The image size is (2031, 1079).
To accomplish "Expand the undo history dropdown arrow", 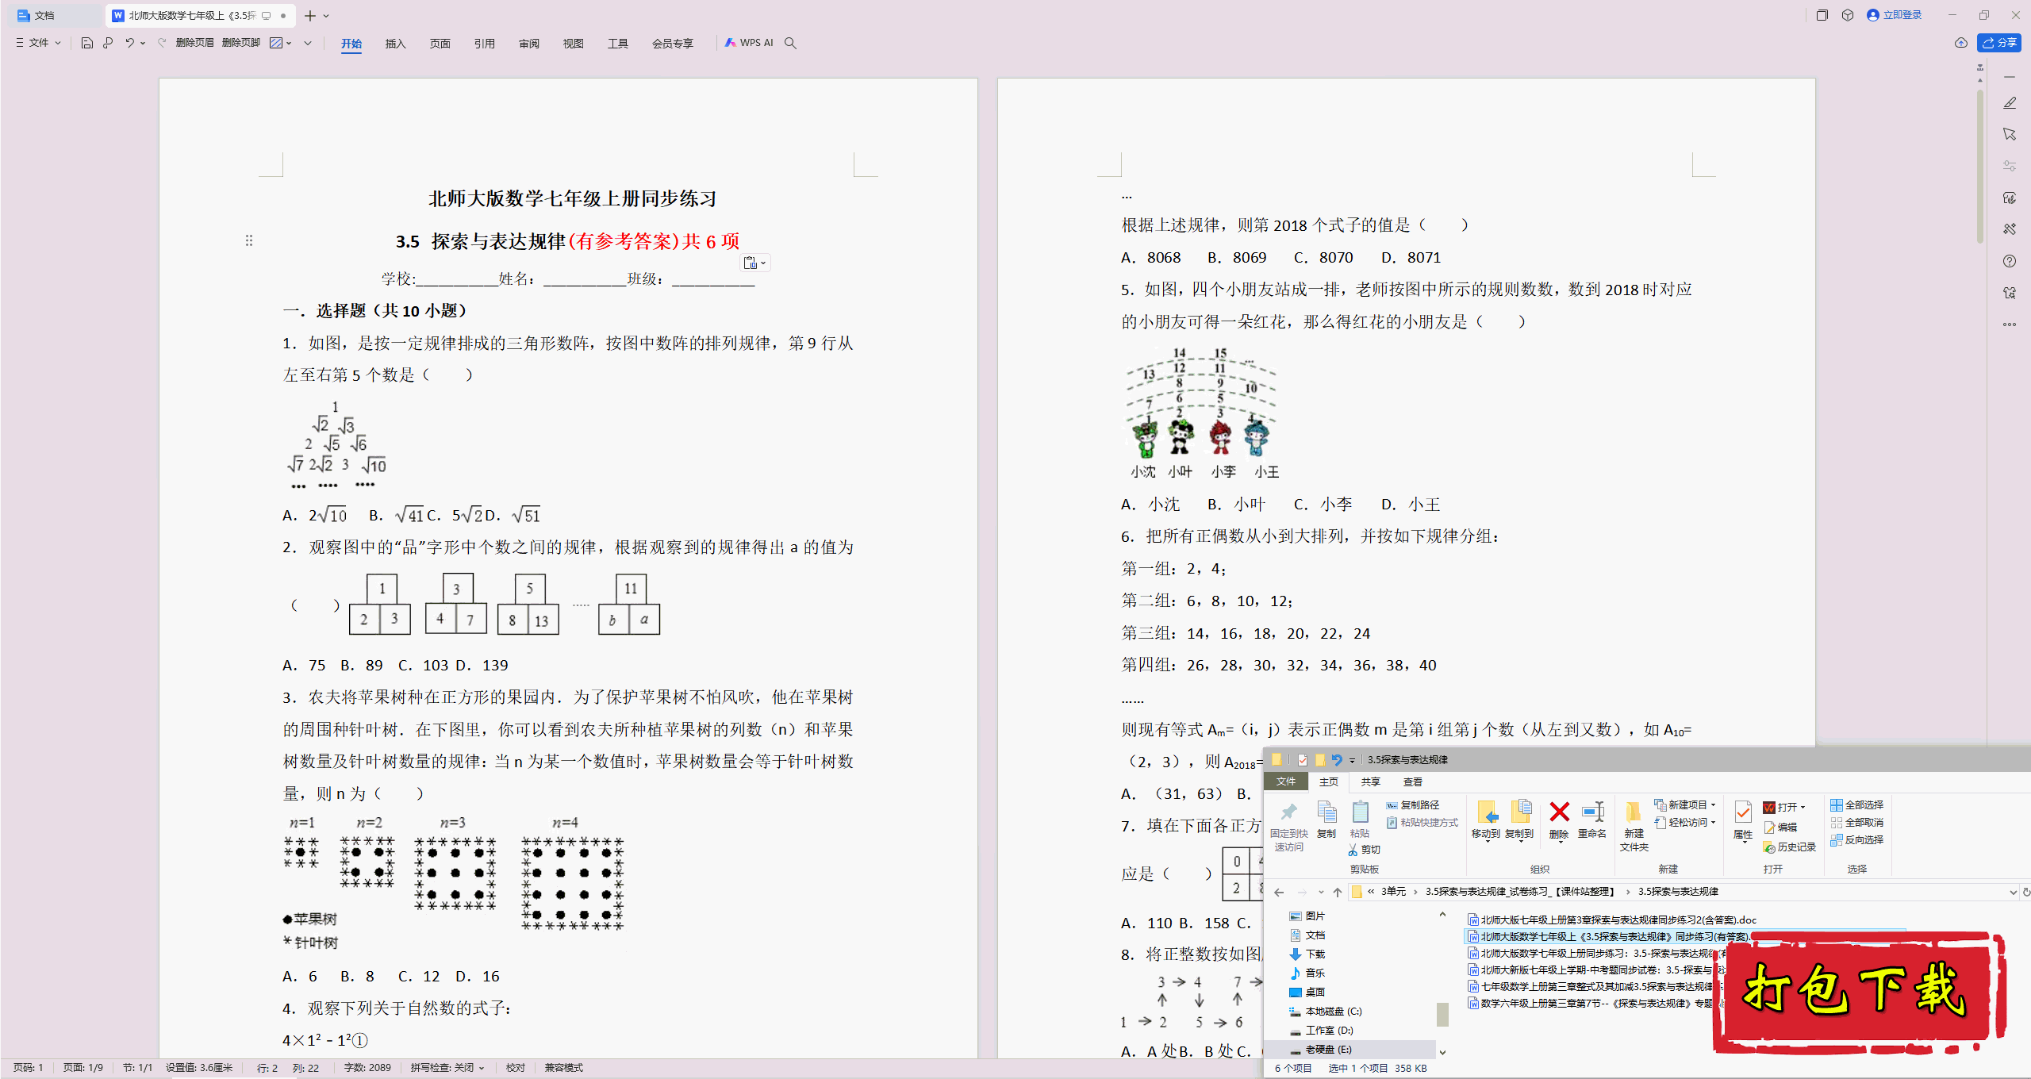I will point(143,43).
